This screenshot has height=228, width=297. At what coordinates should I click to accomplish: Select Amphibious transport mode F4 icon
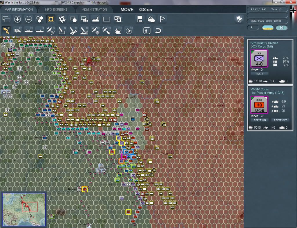pos(40,30)
